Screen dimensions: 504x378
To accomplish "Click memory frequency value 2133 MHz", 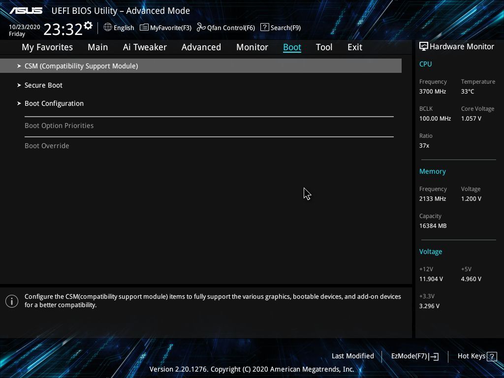I will (433, 199).
